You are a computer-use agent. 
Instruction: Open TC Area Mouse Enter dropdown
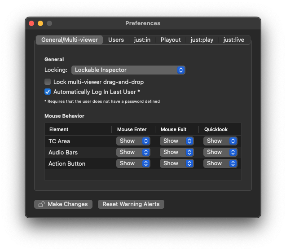(x=133, y=141)
